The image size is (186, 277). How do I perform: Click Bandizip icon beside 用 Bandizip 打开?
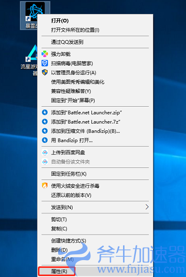point(45,140)
